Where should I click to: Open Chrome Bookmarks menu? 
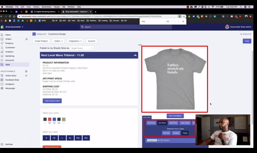[x=47, y=7]
